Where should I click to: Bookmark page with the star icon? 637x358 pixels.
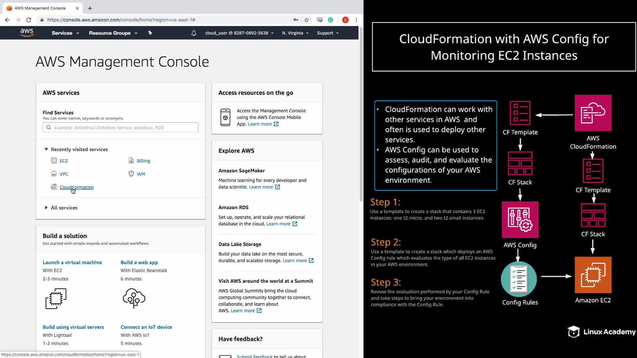[307, 20]
